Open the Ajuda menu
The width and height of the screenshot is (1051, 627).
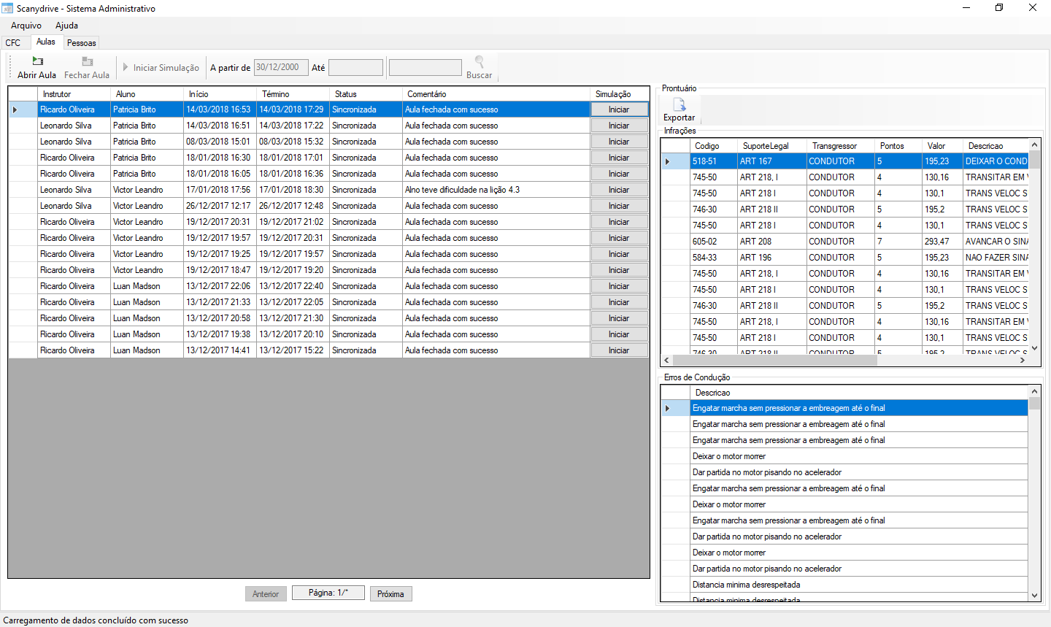(x=66, y=26)
